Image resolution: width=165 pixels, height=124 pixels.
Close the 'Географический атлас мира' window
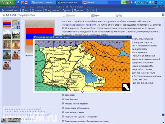[130, 37]
